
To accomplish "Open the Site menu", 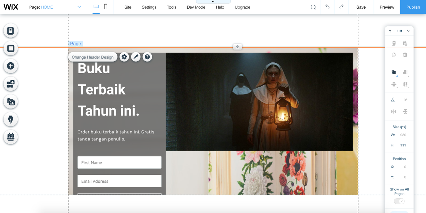I will [x=128, y=7].
